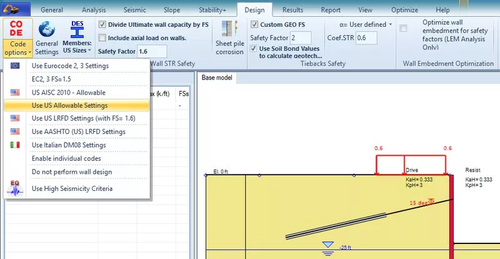
Task: Click the water table triangle symbol
Action: coord(327,245)
